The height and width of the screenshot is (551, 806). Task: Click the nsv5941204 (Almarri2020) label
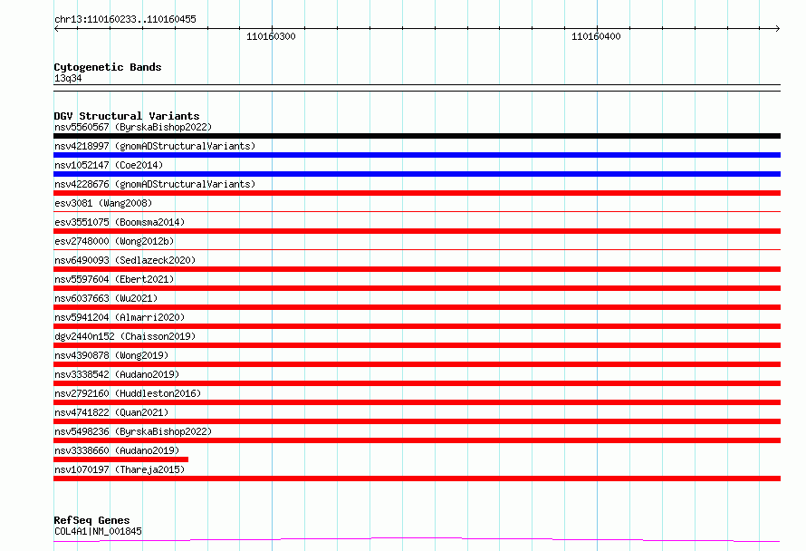120,317
